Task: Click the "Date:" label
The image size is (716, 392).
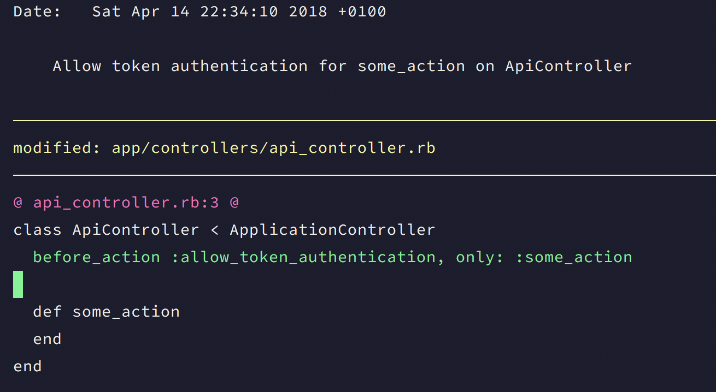Action: click(x=37, y=11)
